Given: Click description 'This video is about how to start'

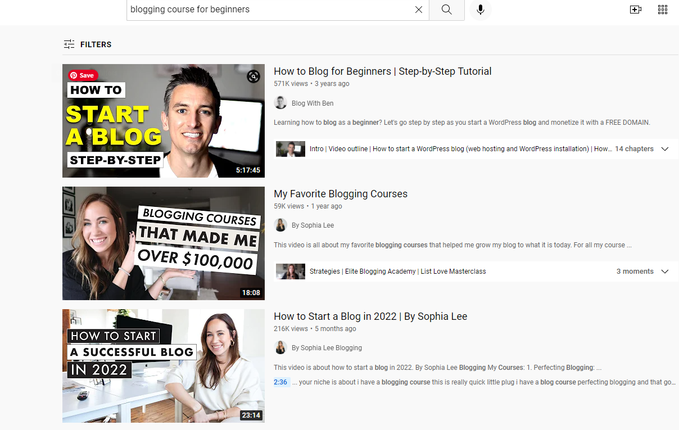Looking at the screenshot, I should click(438, 368).
